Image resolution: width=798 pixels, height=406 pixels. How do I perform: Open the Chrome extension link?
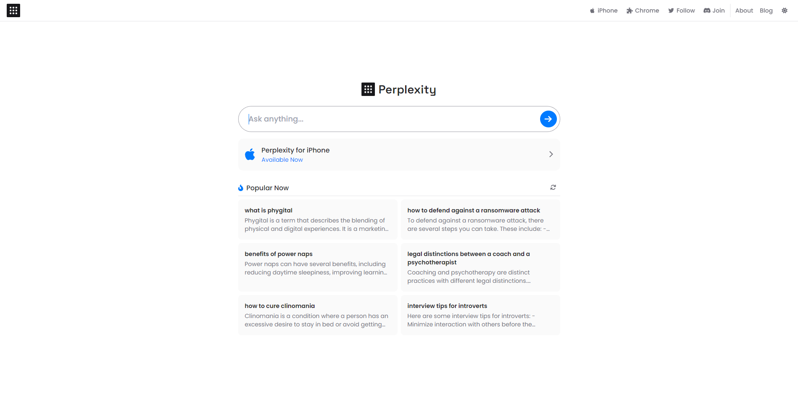(643, 10)
